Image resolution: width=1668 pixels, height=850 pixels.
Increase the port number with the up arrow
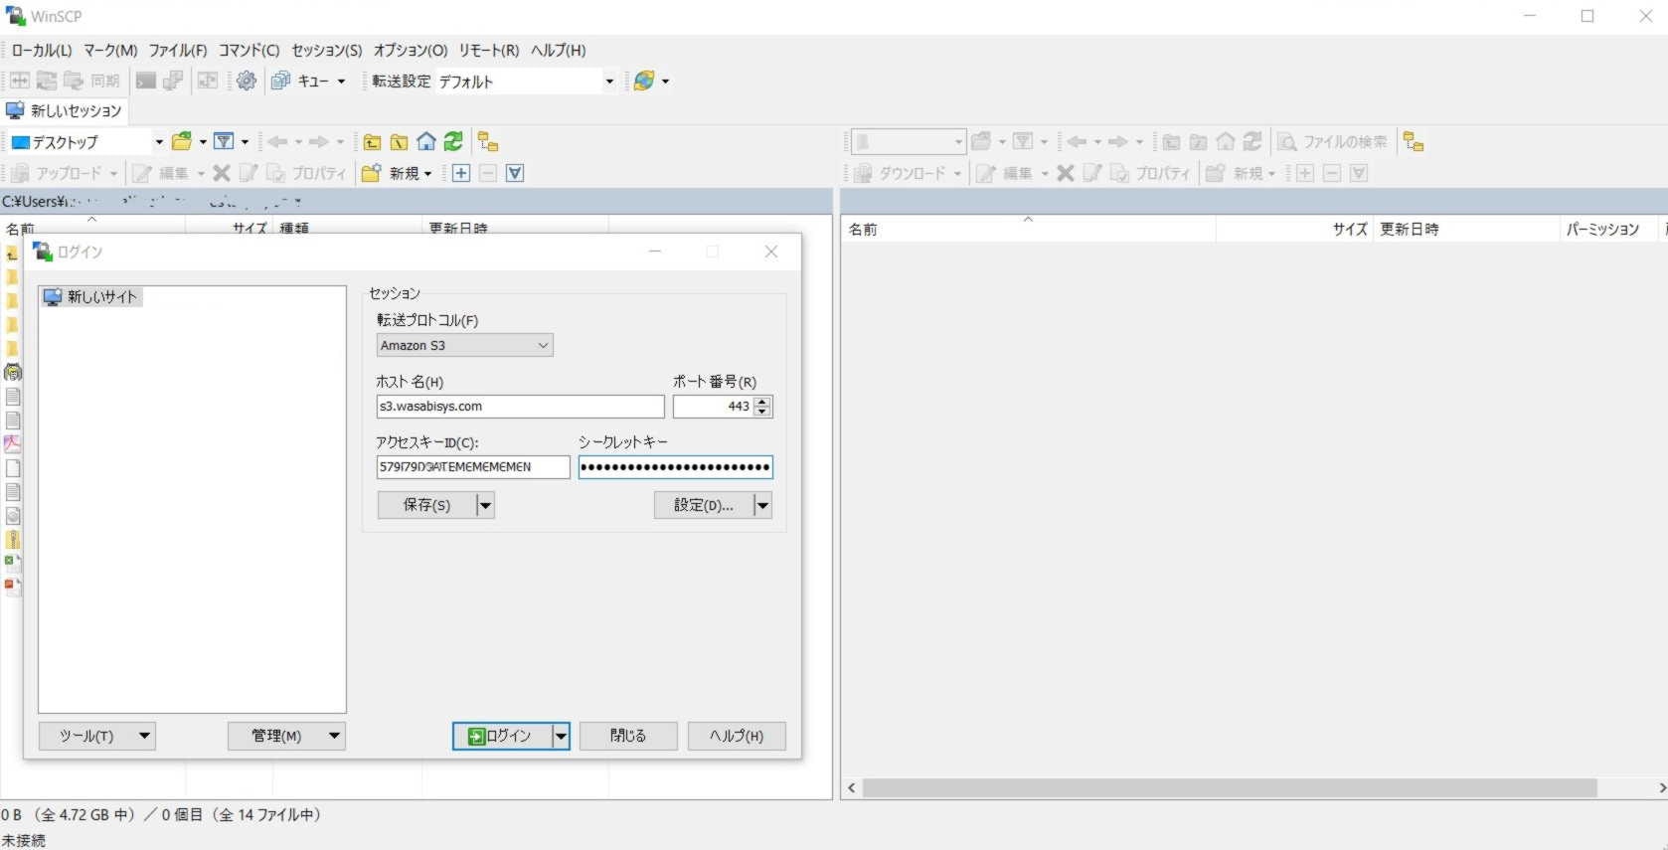coord(762,402)
